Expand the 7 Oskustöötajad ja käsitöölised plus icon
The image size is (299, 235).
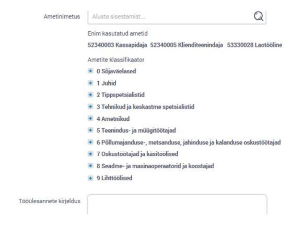tap(90, 154)
